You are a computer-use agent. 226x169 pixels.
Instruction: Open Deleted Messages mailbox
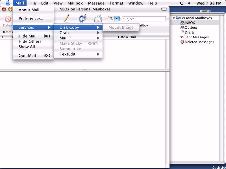[x=197, y=42]
